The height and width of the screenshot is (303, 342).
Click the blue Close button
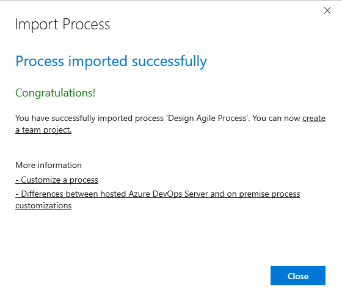tap(298, 276)
